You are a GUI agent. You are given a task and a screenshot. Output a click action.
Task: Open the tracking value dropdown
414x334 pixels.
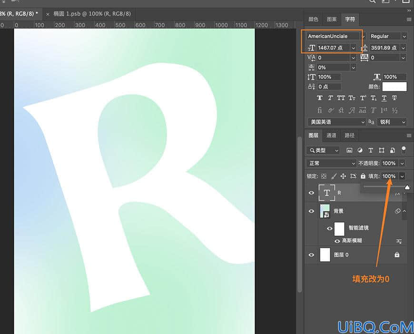(403, 58)
